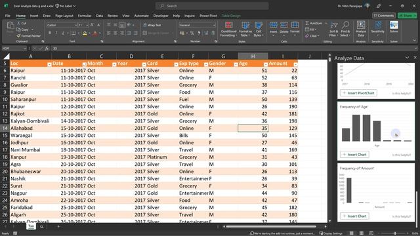This screenshot has height=236, width=420.
Task: Open the Formulas ribbon tab
Action: [85, 16]
